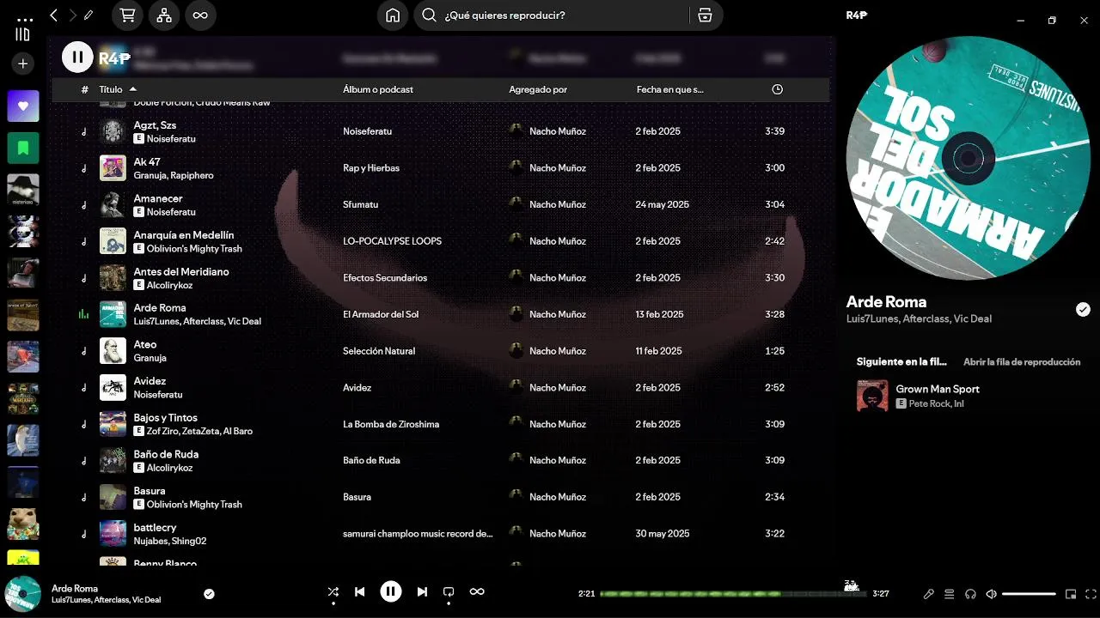The width and height of the screenshot is (1100, 618).
Task: Open Your Library icon in sidebar
Action: (23, 34)
